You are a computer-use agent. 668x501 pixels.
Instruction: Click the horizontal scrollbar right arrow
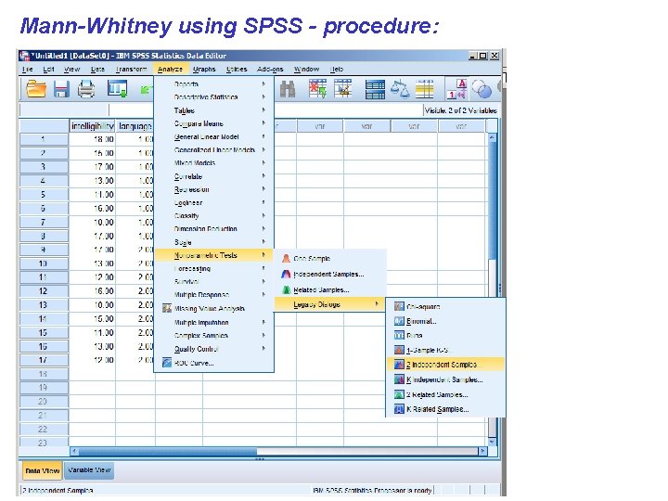click(x=482, y=451)
